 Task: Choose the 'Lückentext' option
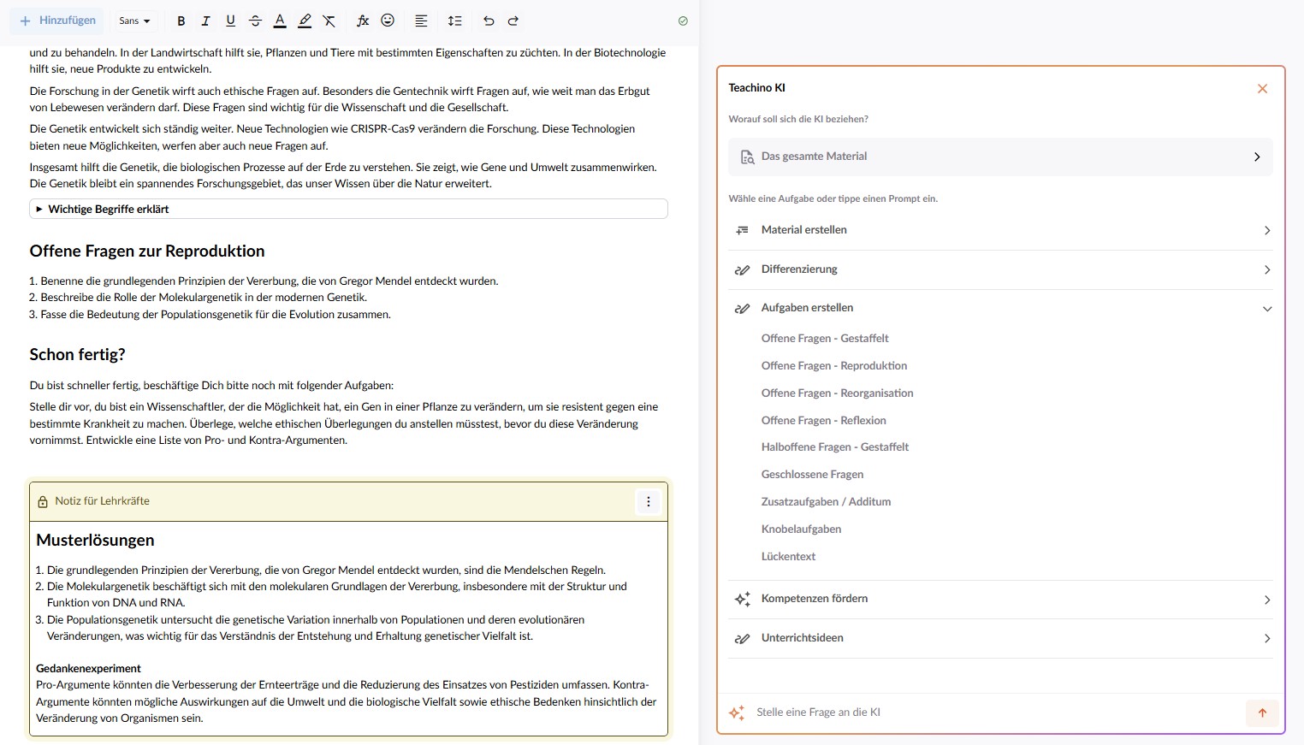(788, 556)
